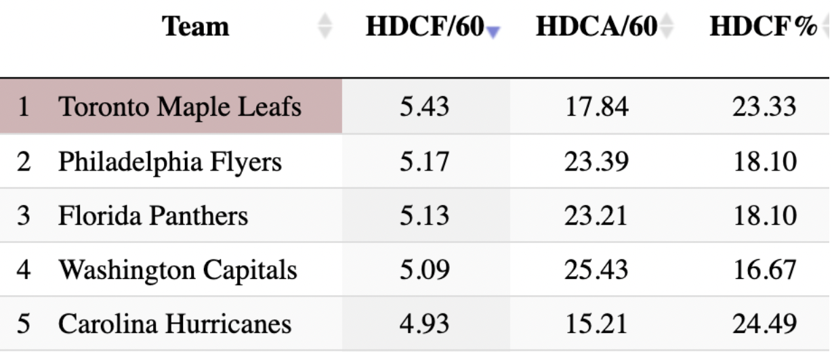Open the Toronto Maple Leafs team link
This screenshot has height=352, width=832.
180,107
